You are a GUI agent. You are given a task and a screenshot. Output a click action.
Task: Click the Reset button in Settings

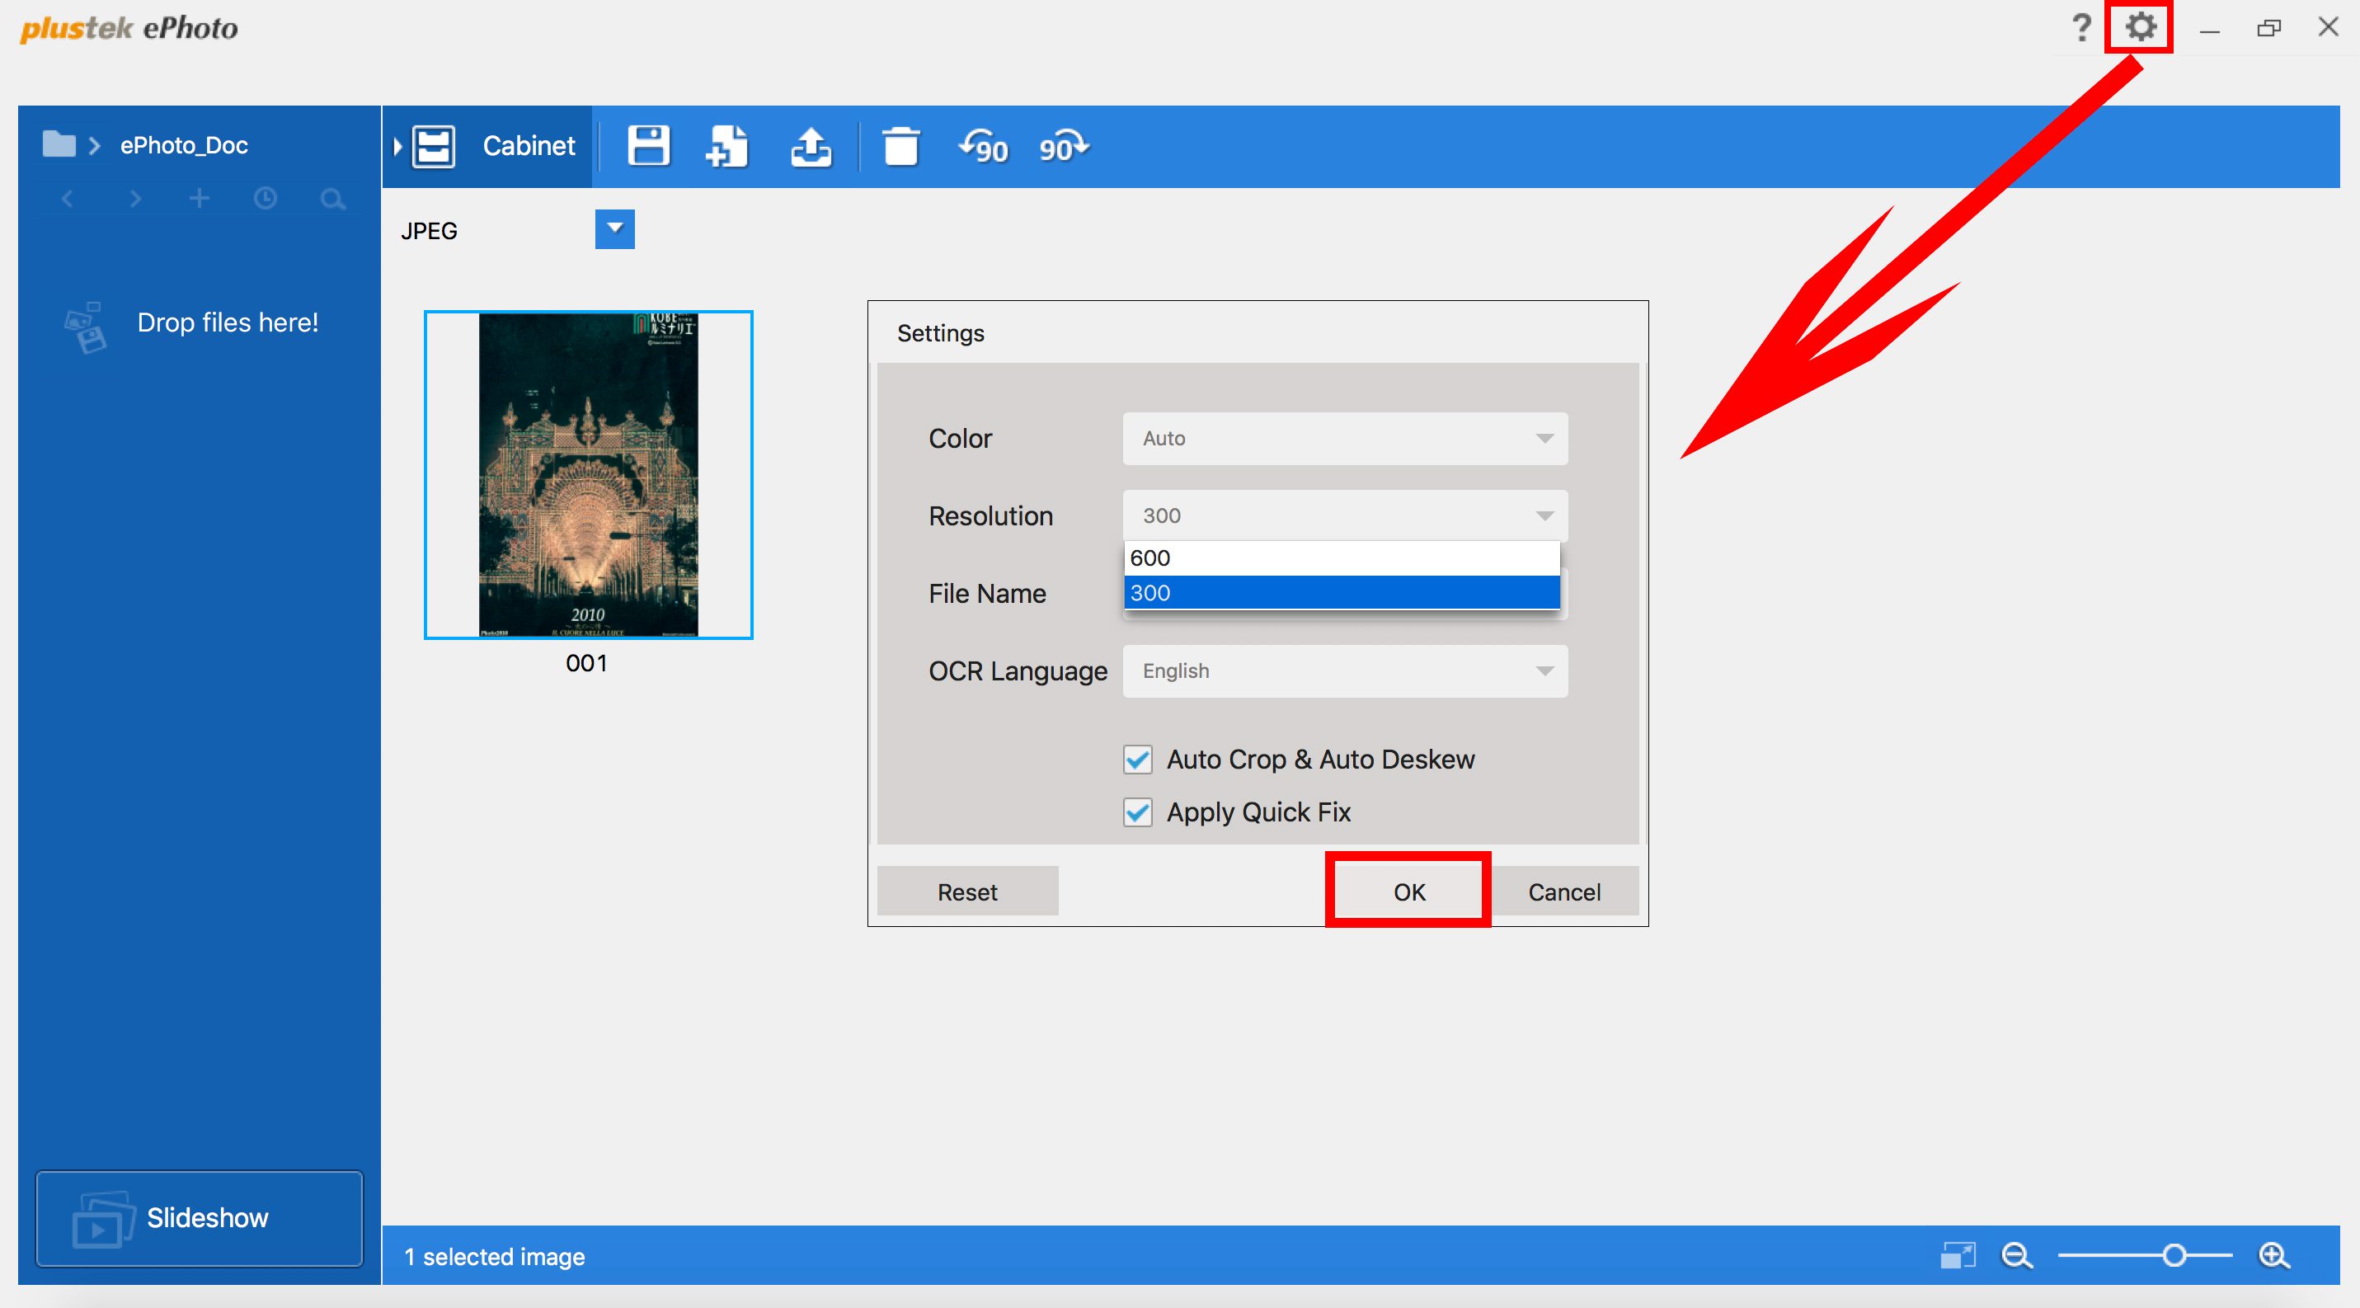pyautogui.click(x=966, y=892)
